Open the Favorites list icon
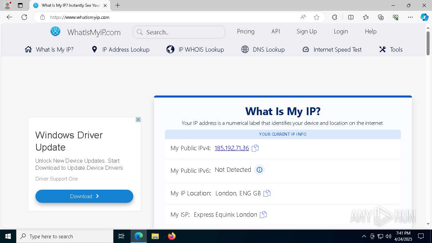The image size is (432, 243). [366, 17]
